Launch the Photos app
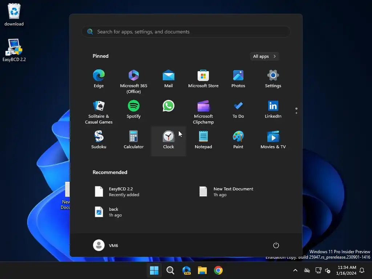 pos(238,79)
